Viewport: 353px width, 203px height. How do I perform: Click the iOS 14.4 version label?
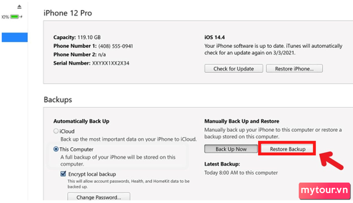click(214, 37)
